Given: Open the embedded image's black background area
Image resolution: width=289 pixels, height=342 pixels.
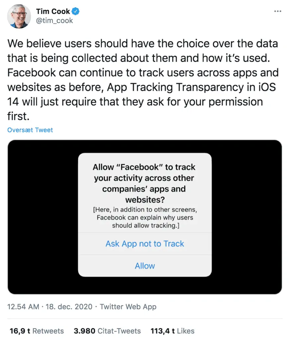Looking at the screenshot, I should pyautogui.click(x=40, y=217).
